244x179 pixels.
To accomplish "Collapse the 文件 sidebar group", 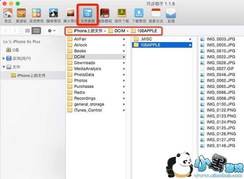I will pyautogui.click(x=4, y=67).
